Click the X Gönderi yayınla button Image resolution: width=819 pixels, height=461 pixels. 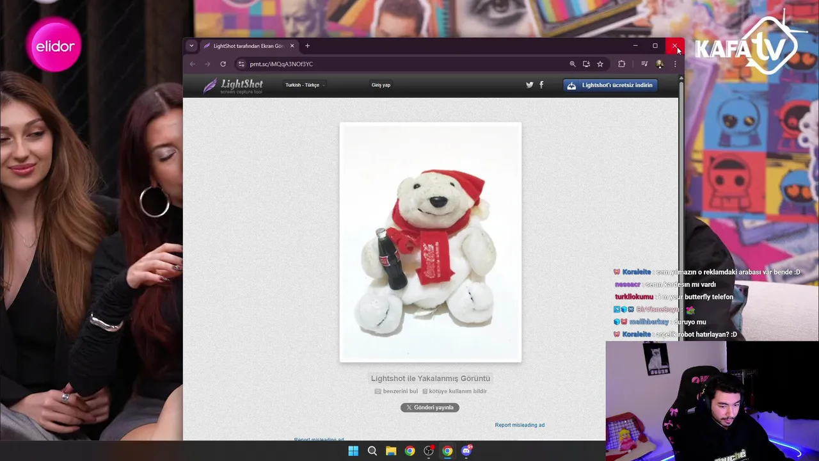[x=430, y=407]
